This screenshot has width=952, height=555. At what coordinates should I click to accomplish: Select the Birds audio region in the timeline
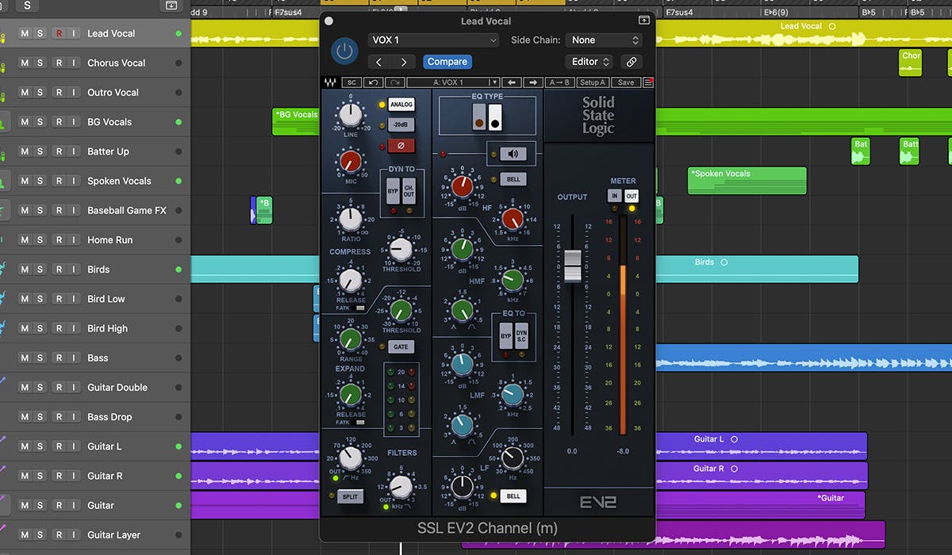coord(754,267)
